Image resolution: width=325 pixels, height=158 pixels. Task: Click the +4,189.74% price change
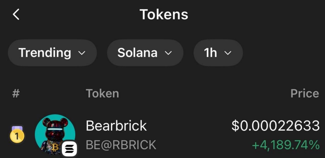point(286,145)
